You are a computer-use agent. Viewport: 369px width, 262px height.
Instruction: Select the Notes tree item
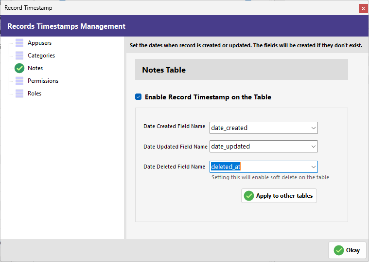coord(35,68)
